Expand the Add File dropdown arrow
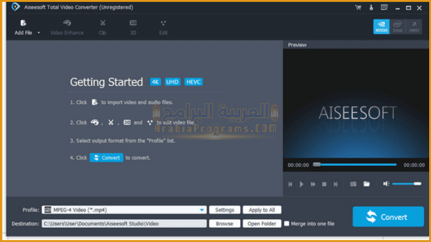Viewport: 431px width, 242px height. (39, 33)
